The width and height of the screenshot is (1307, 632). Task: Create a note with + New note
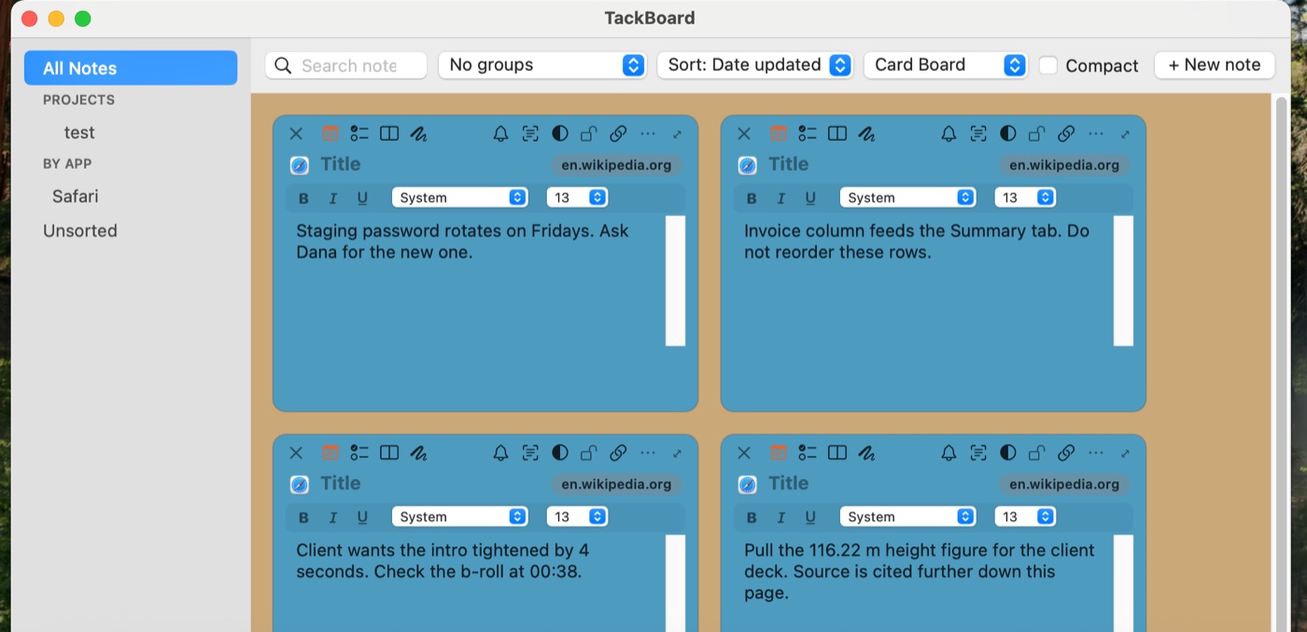(1215, 65)
